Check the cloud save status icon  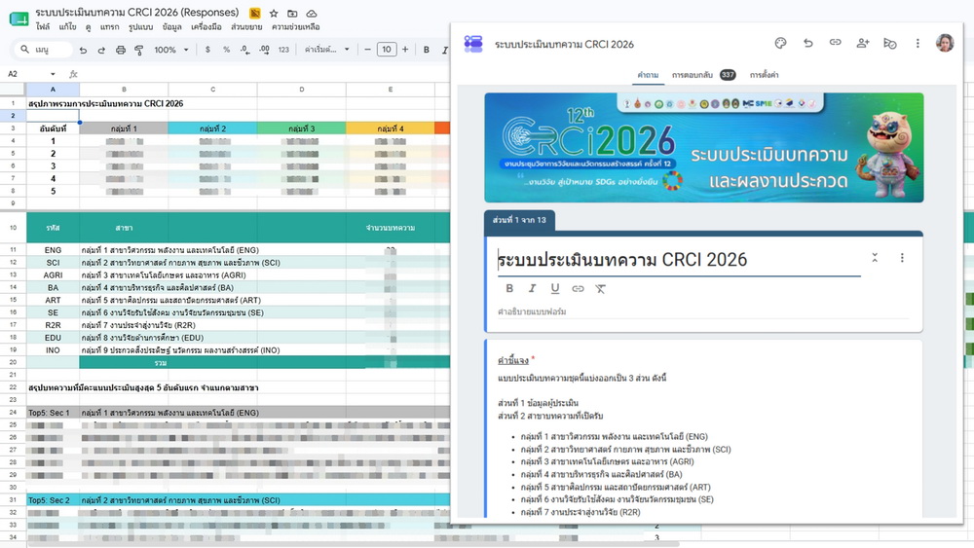coord(312,13)
